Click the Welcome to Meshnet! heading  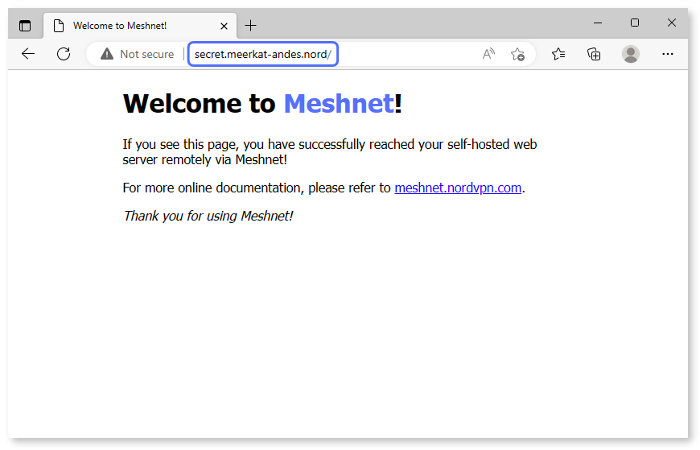tap(262, 104)
